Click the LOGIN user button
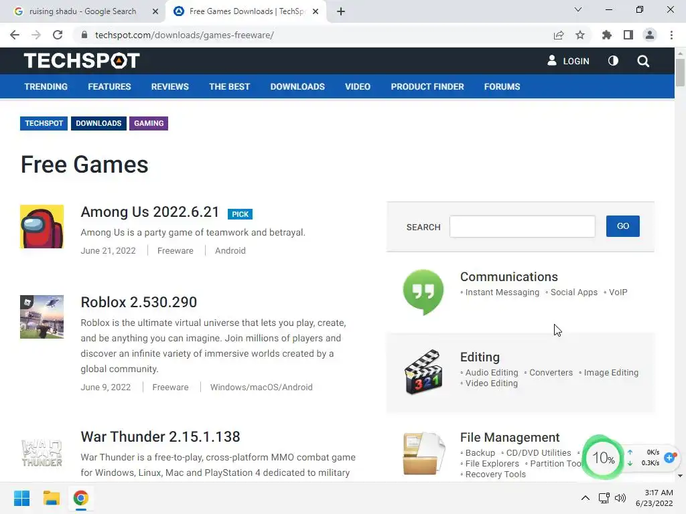Image resolution: width=686 pixels, height=514 pixels. click(568, 61)
